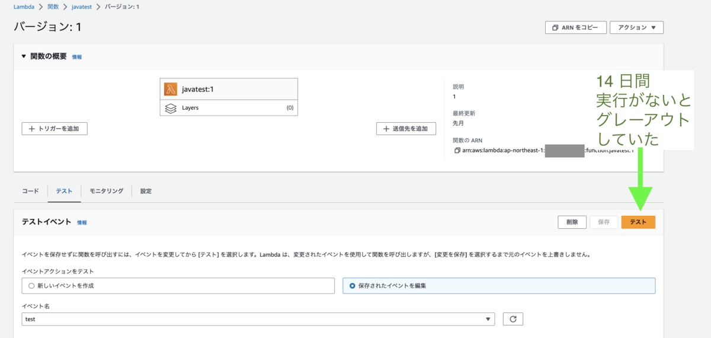Switch to the テスト tab
Viewport: 711px width, 338px height.
pos(64,191)
